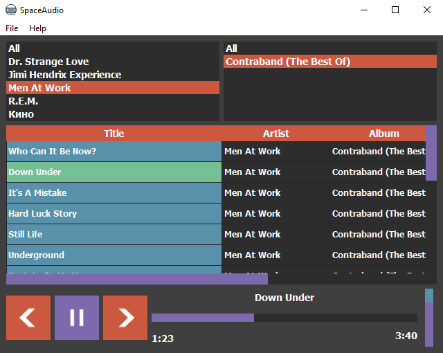Click album cell in Who Can It Be Now? row

(378, 152)
